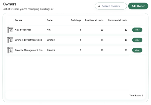Sort by the Buildings column header

coord(76,20)
